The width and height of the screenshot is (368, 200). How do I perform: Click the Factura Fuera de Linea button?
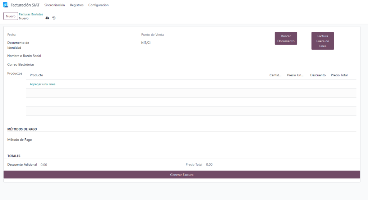322,41
